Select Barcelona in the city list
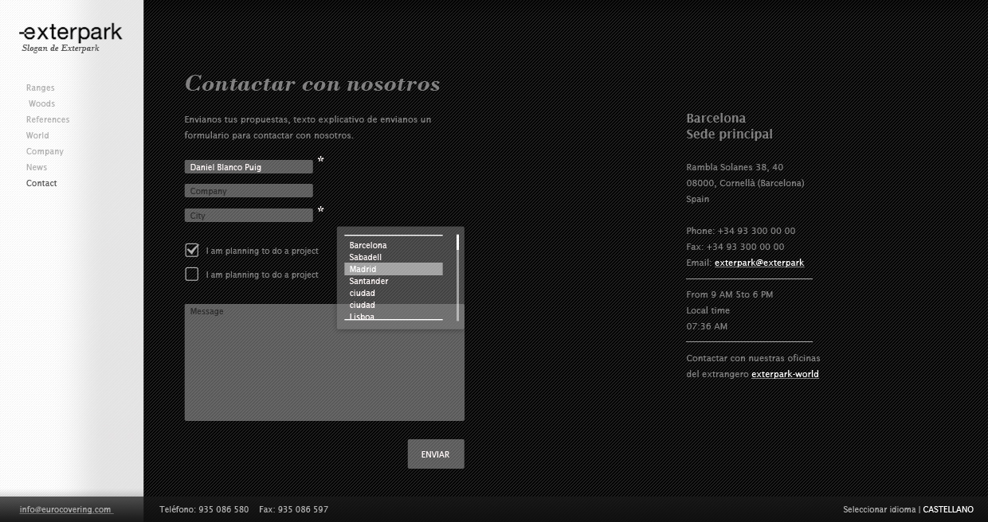 pyautogui.click(x=368, y=246)
